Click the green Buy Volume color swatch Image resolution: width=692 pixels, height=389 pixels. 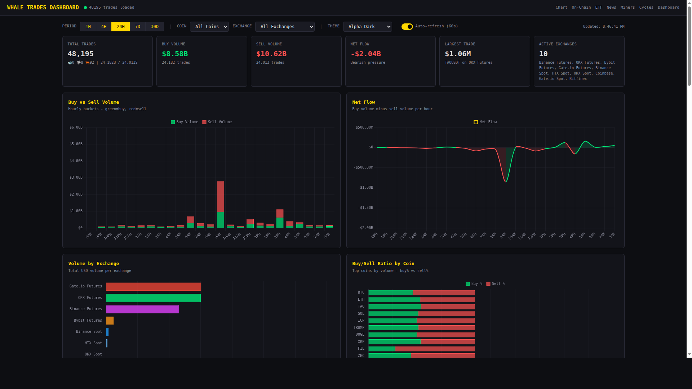[x=173, y=122]
